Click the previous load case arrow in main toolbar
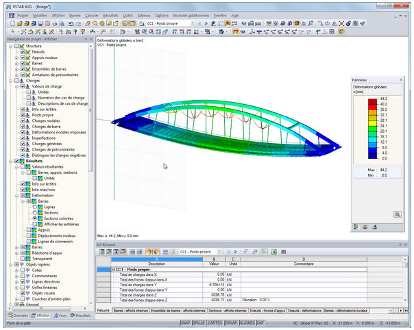The width and height of the screenshot is (414, 330). click(x=199, y=23)
